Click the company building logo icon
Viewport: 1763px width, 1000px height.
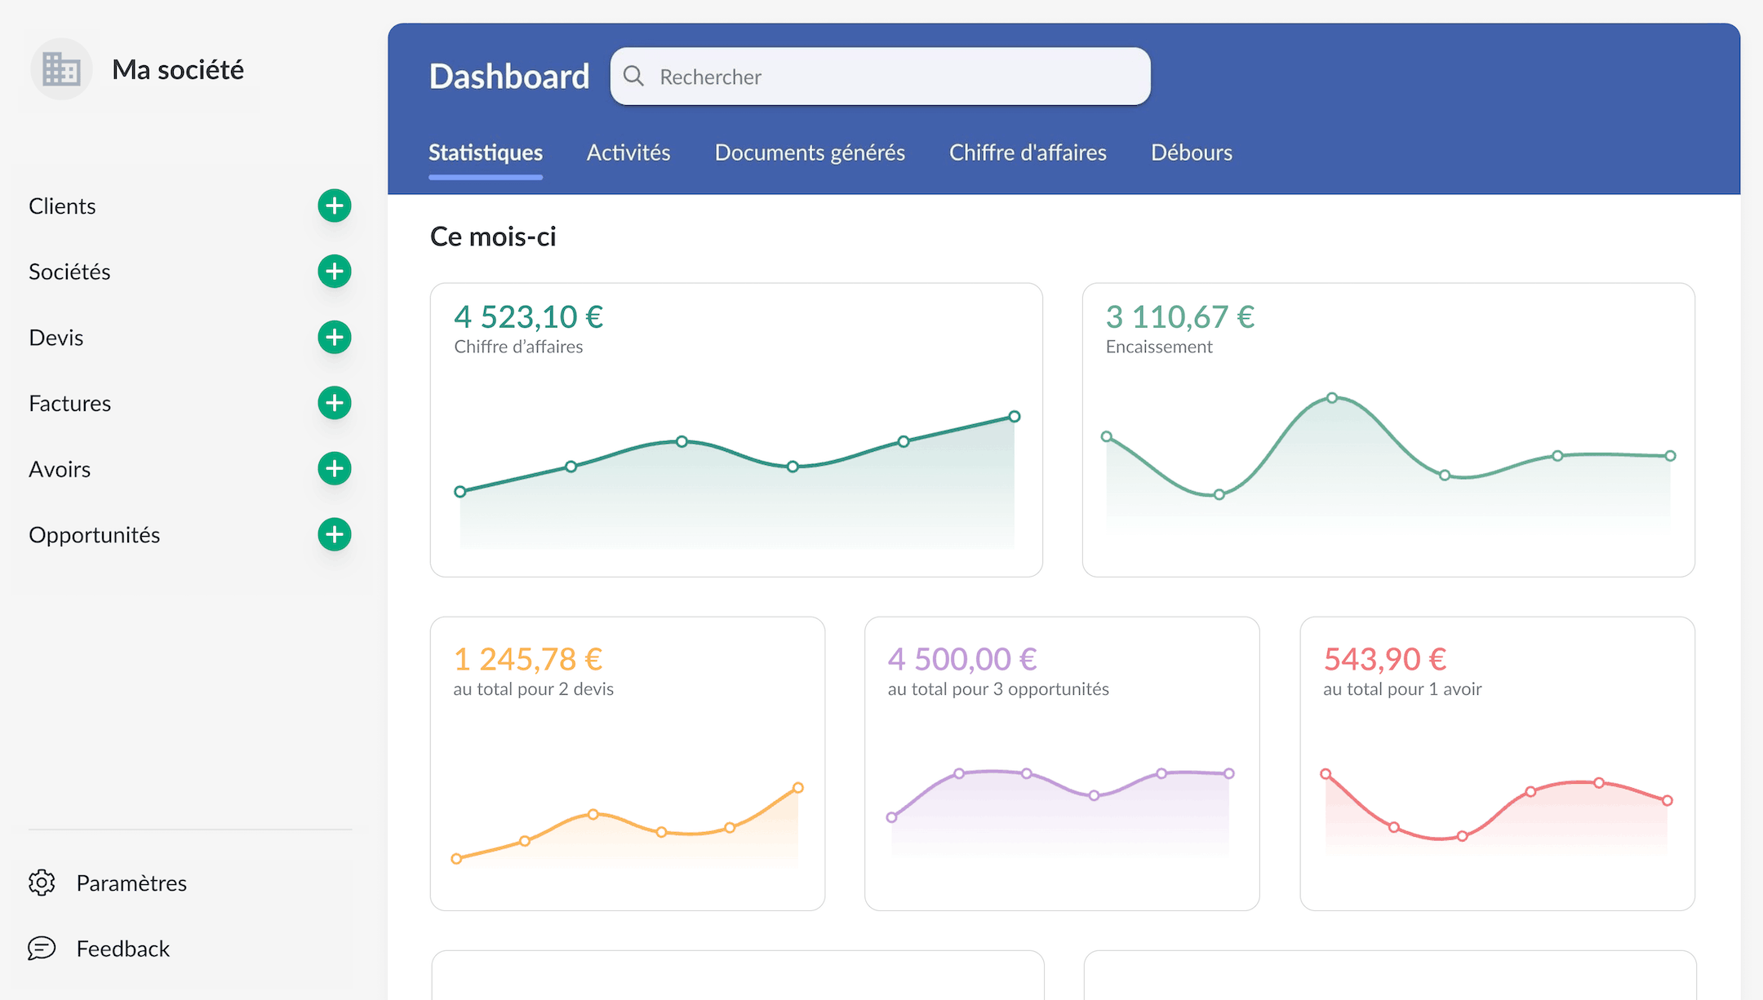pos(61,69)
